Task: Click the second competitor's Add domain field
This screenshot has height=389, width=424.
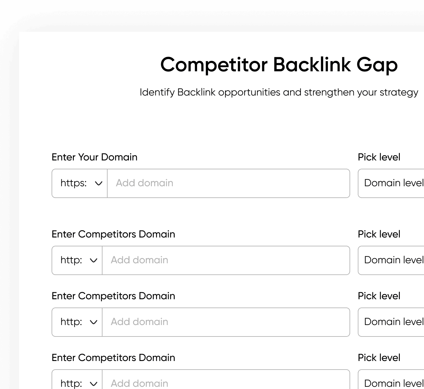Action: (226, 322)
